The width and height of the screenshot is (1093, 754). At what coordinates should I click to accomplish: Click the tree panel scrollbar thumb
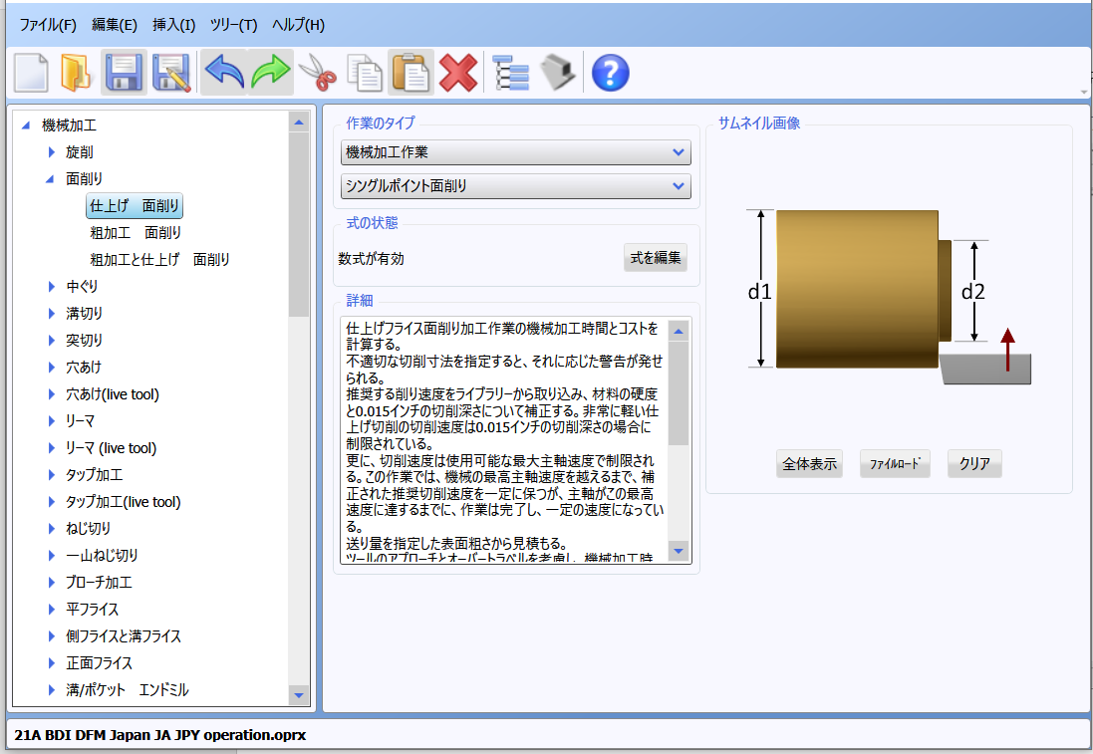tap(299, 224)
